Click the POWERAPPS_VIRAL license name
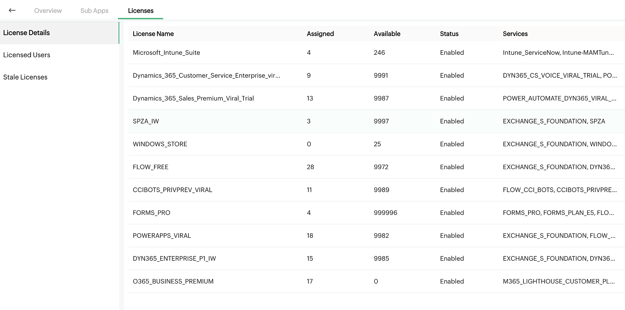Viewport: 625px width, 310px height. coord(162,235)
